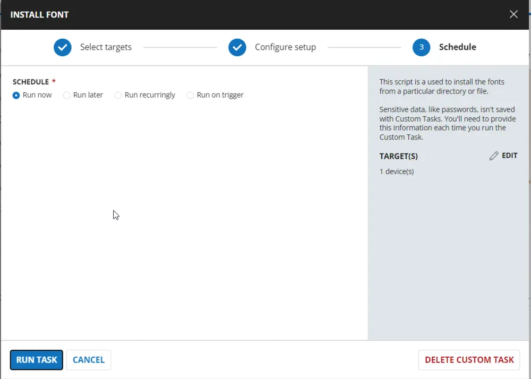Click the Schedule step label
This screenshot has height=379, width=531.
458,47
